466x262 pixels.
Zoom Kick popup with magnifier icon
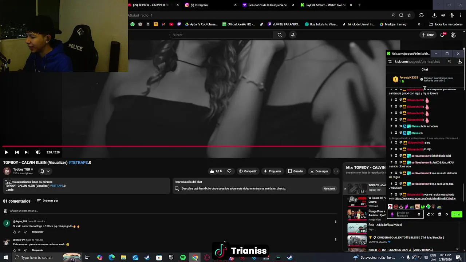[x=450, y=61]
